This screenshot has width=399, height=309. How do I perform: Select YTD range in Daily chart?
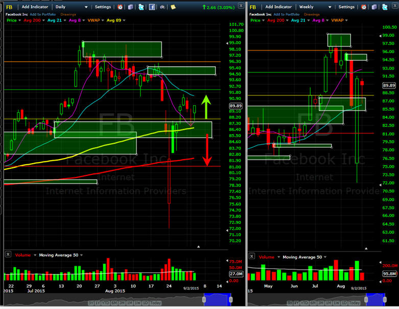[105, 303]
